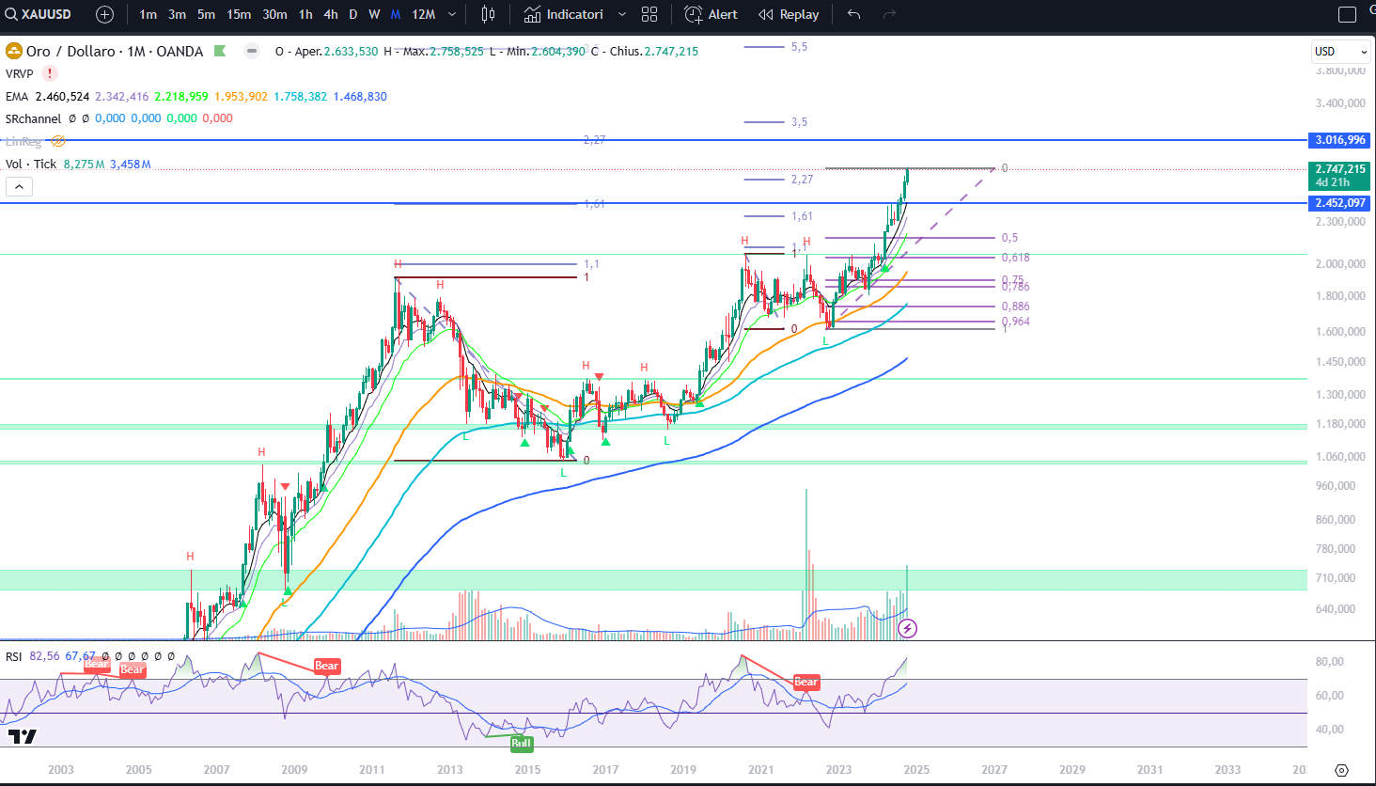Image resolution: width=1376 pixels, height=786 pixels.
Task: Select the W weekly timeframe
Action: (374, 14)
